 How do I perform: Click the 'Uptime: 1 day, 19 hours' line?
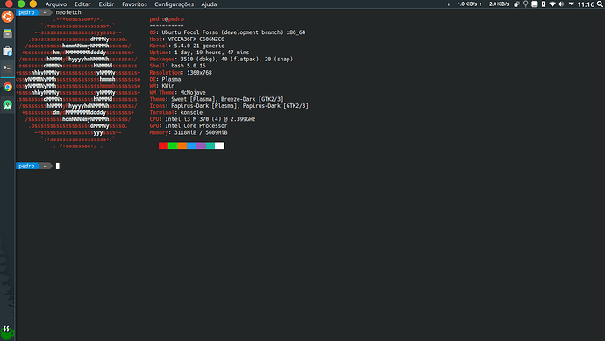pos(199,52)
